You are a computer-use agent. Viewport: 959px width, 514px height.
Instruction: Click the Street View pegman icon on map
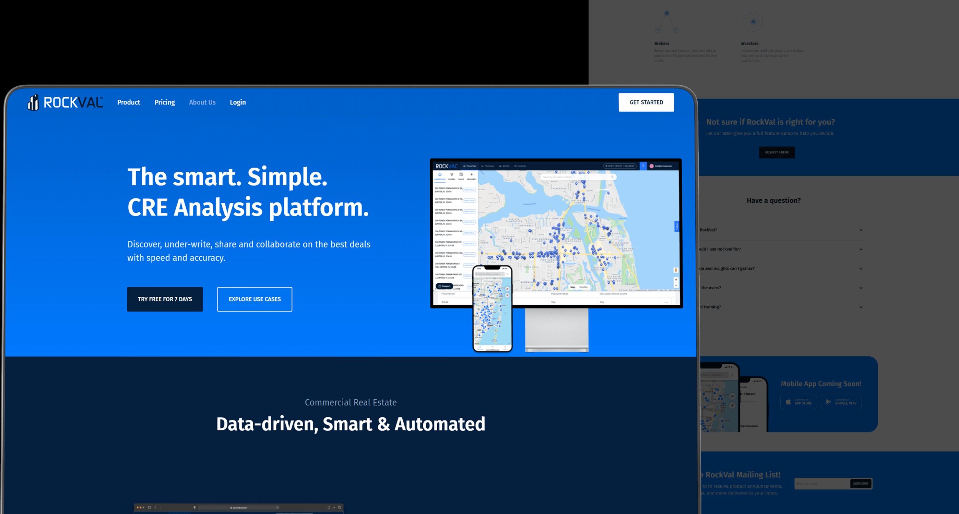click(x=676, y=270)
